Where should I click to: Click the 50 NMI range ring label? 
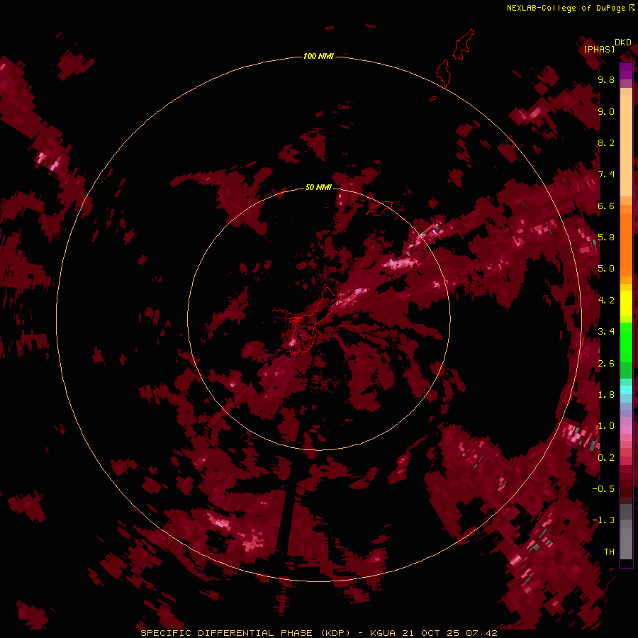tap(318, 187)
